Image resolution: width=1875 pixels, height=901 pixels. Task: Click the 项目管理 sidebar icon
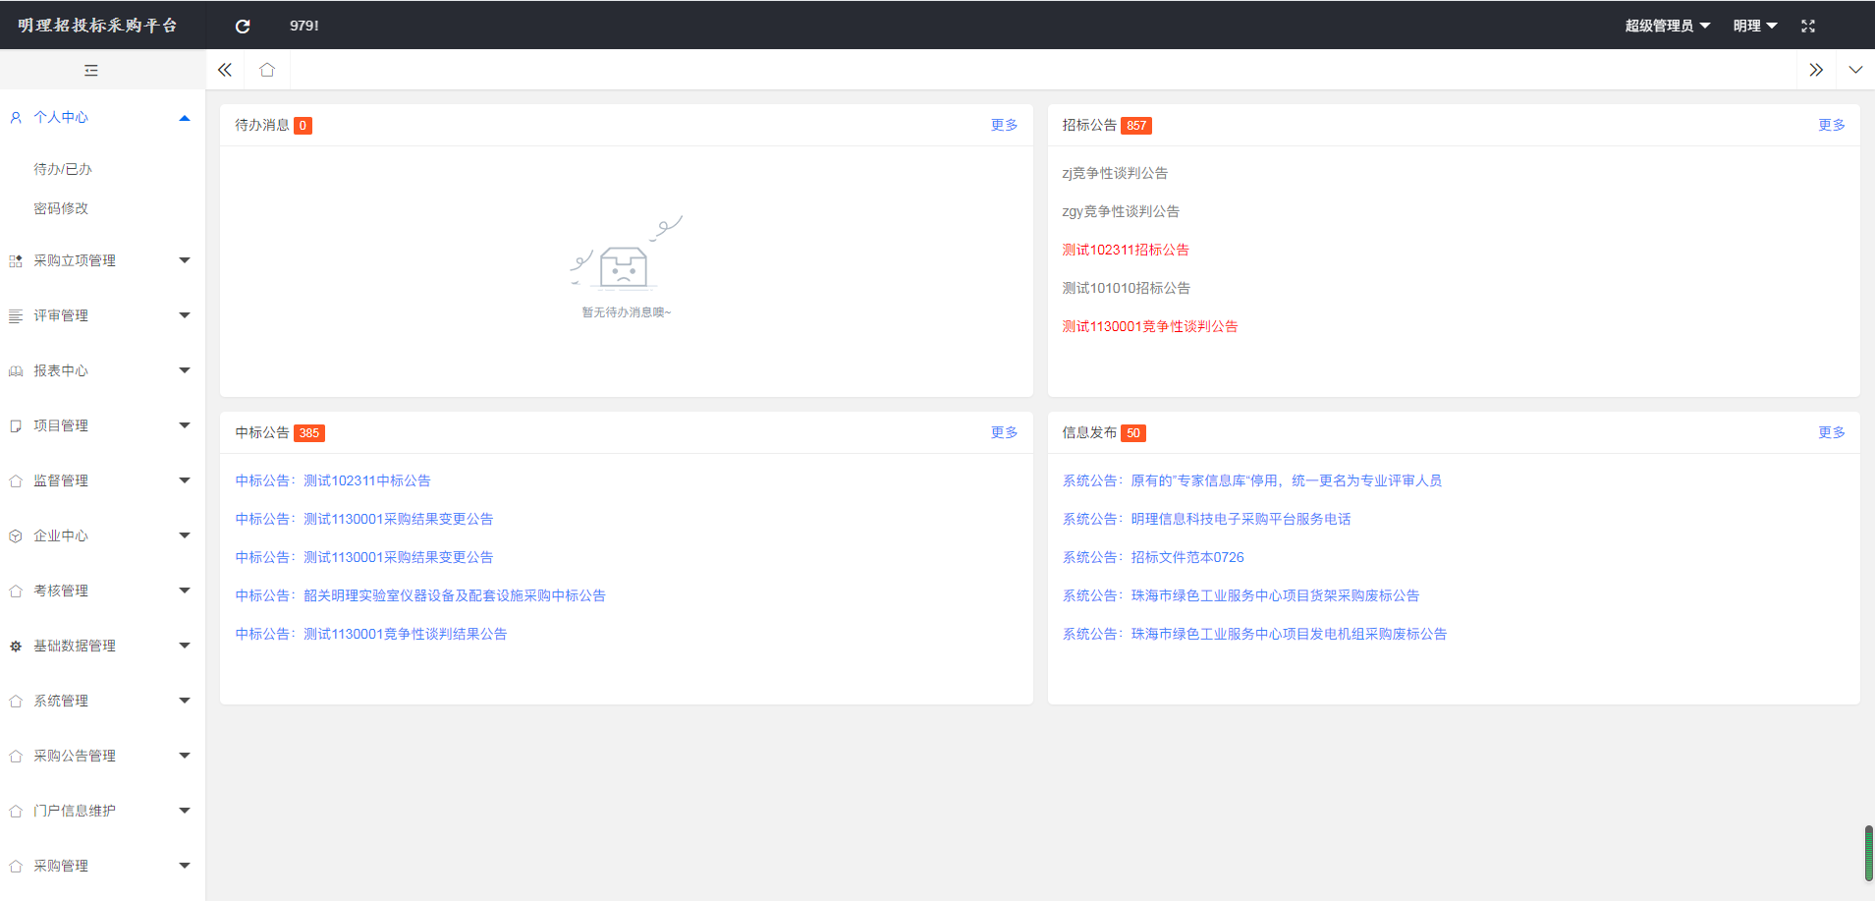(x=16, y=425)
